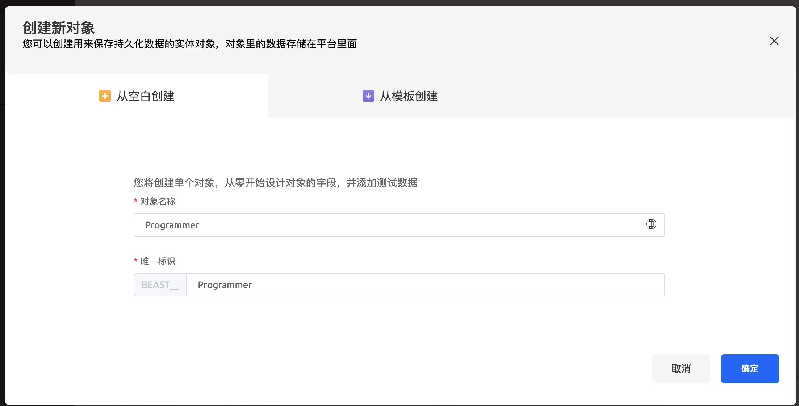Viewport: 799px width, 406px height.
Task: Close the 创建新对象 dialog with X
Action: tap(774, 41)
